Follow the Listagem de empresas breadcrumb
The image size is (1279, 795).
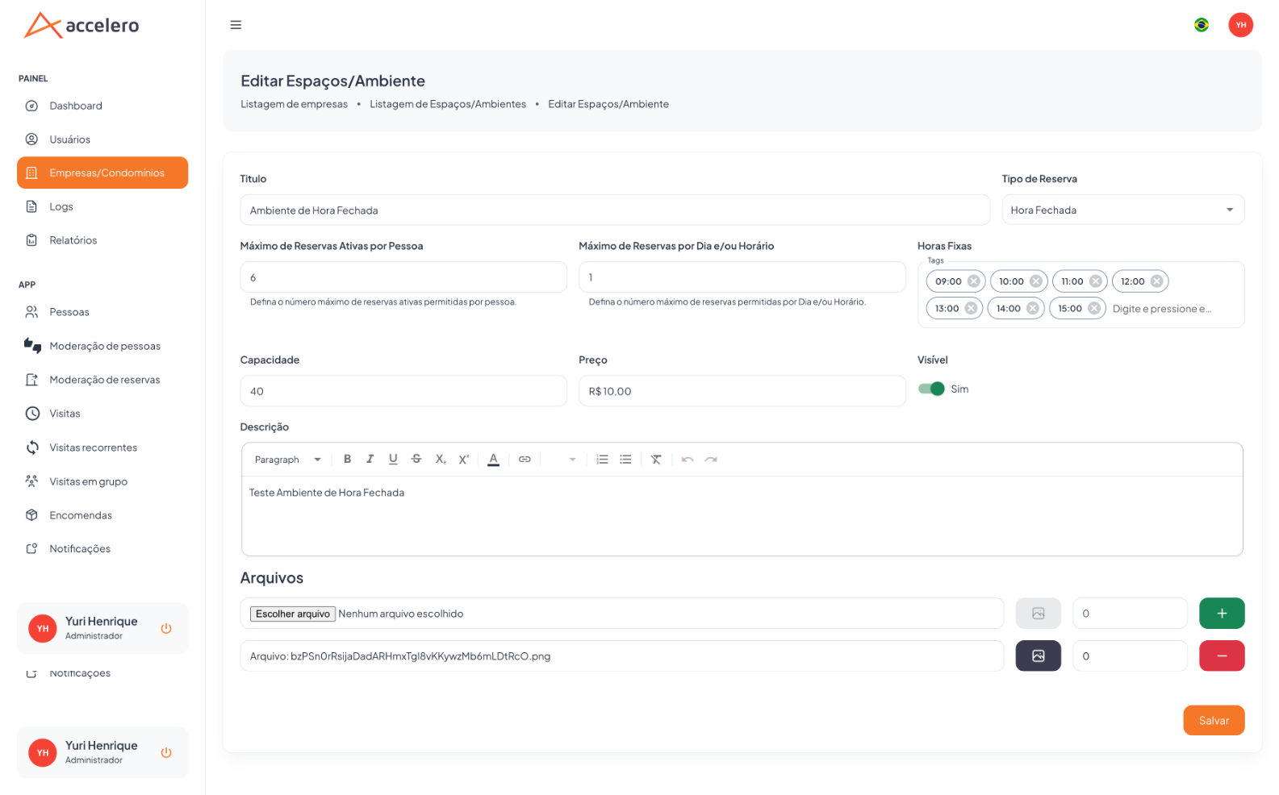(x=294, y=104)
